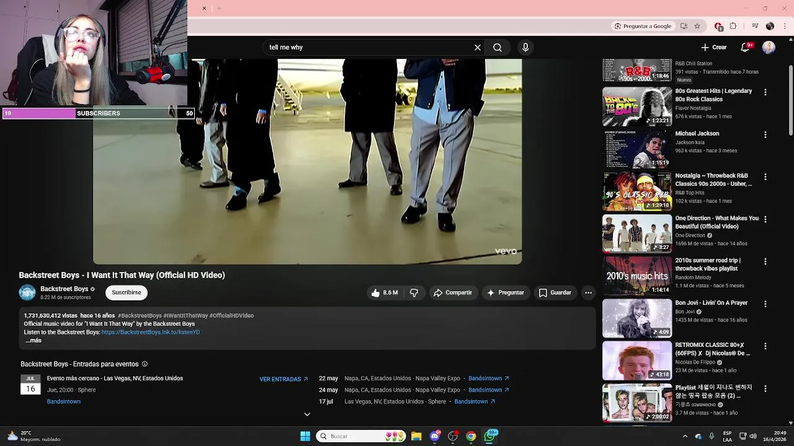Open red extension icon with badge
The width and height of the screenshot is (794, 446).
click(718, 26)
